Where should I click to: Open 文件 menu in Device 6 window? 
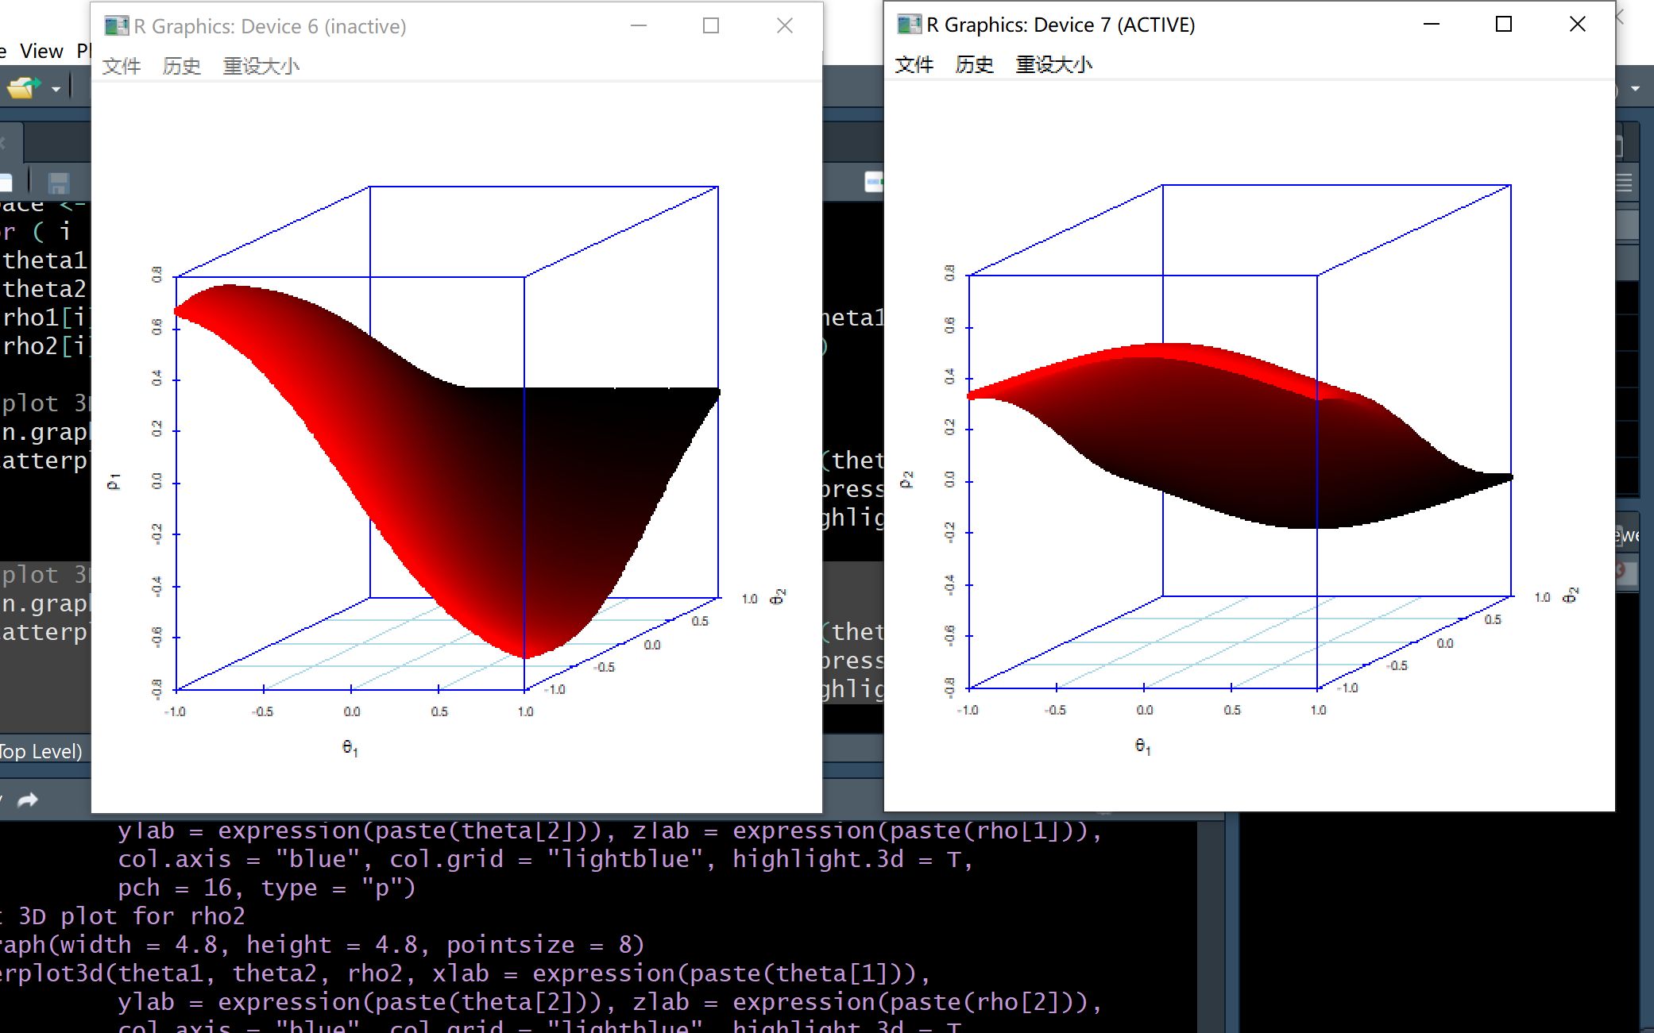122,66
